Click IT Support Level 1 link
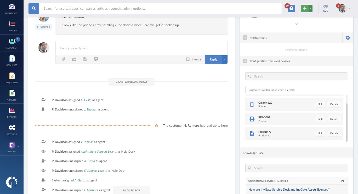Viewport: 358px width, 194px height. coord(95,171)
